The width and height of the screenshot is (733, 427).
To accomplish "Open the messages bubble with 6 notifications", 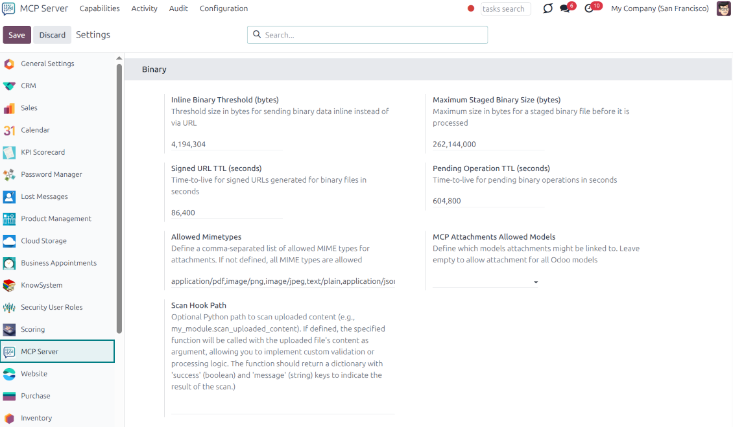I will click(x=564, y=8).
